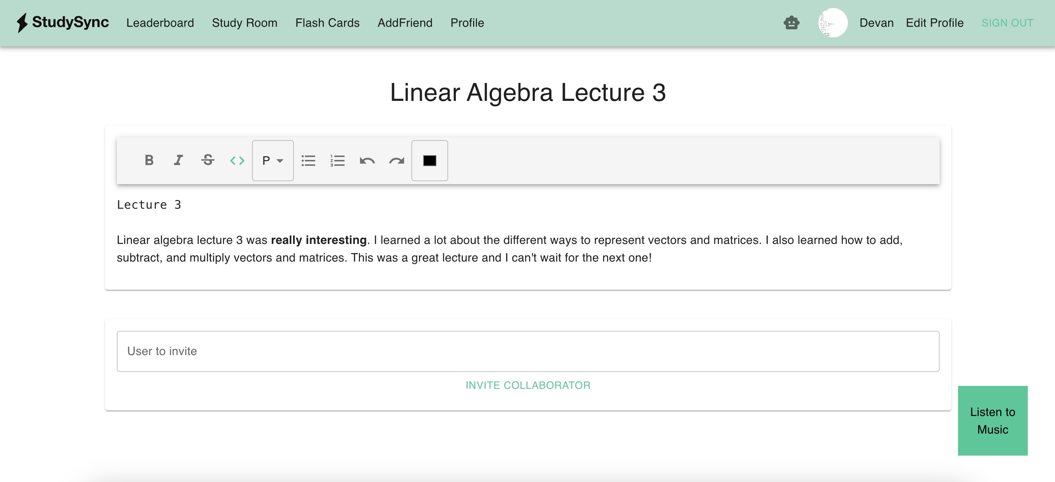Undo last text change
Screen dimensions: 1055x482
[368, 161]
